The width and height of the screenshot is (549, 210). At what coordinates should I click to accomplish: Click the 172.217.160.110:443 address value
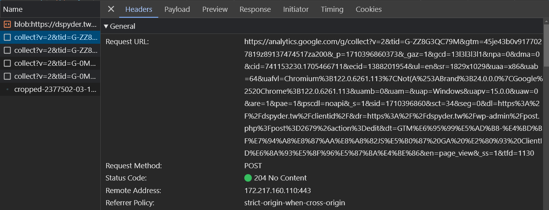coord(277,191)
